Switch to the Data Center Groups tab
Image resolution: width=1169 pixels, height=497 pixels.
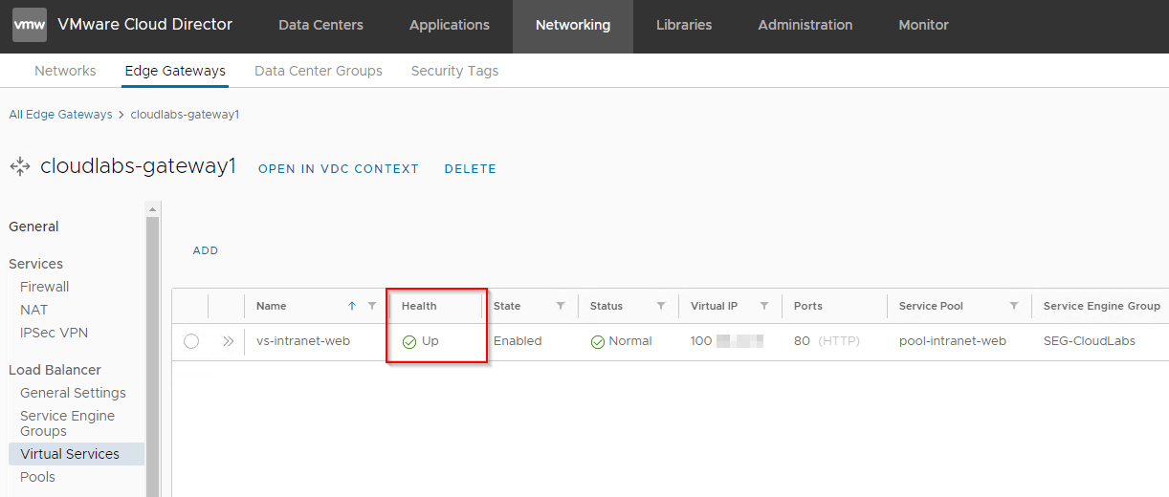coord(319,71)
